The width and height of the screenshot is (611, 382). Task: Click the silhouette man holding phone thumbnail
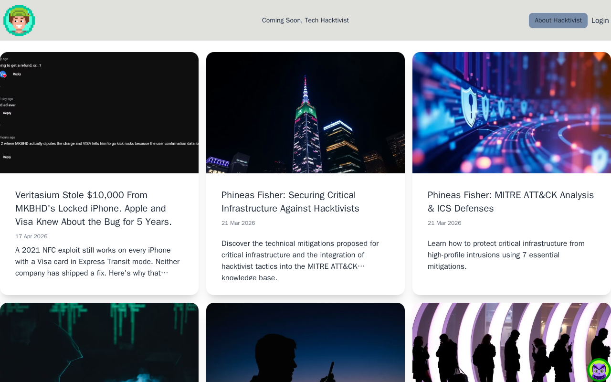(x=305, y=342)
